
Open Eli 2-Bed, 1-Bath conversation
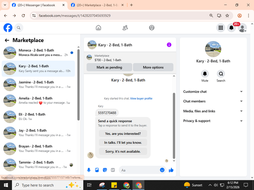[38, 117]
